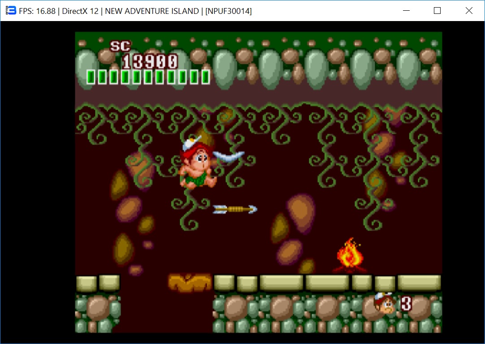Click the SC score label
Viewport: 485px width, 344px height.
click(120, 46)
